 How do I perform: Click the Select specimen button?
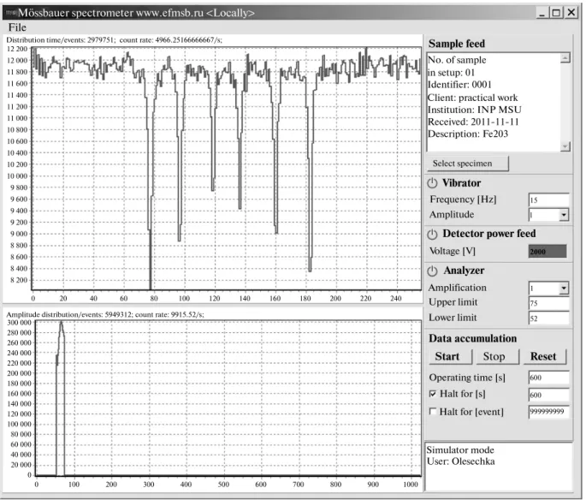click(x=468, y=164)
